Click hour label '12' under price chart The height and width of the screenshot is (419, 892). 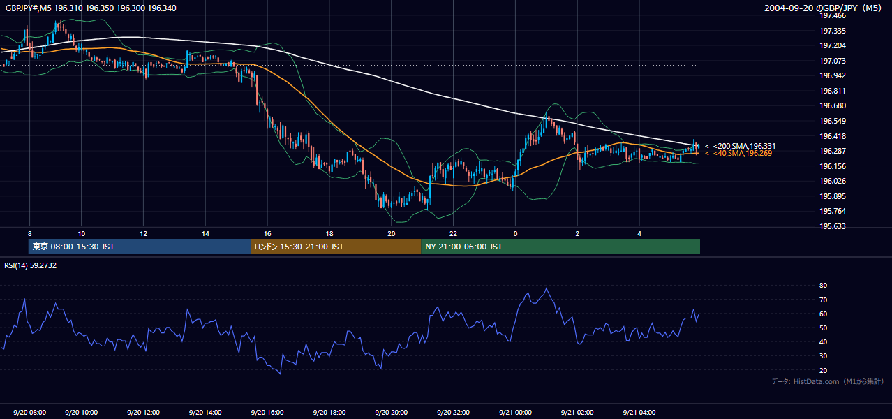[143, 233]
